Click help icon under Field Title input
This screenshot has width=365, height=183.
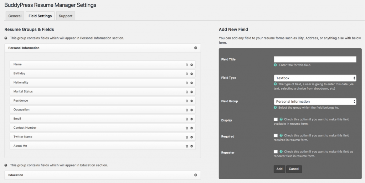276,65
